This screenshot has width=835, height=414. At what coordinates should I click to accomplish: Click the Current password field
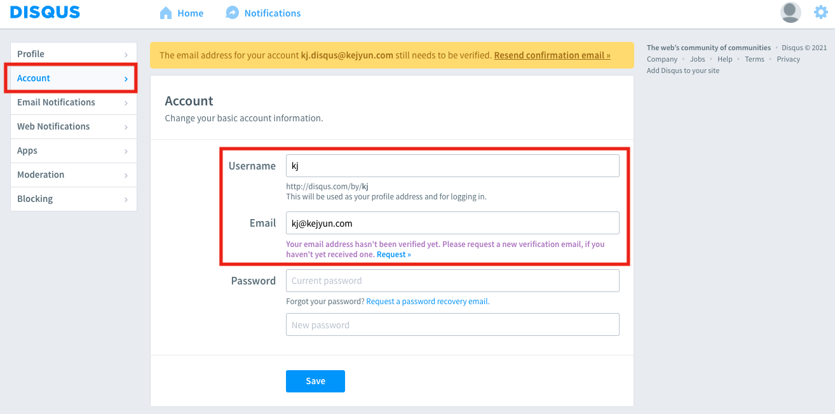point(452,281)
